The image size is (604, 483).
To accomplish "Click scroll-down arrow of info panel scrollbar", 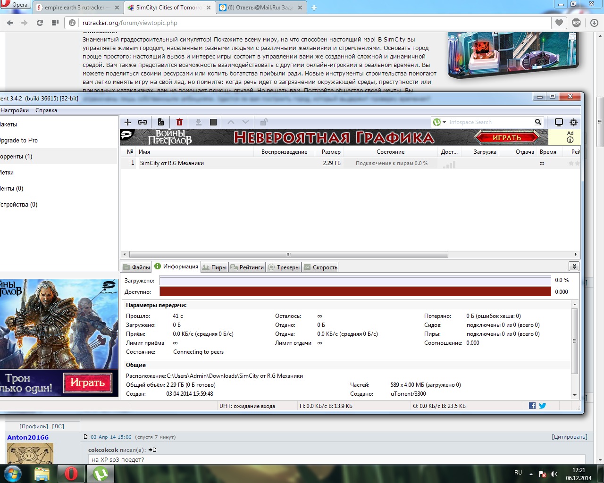I will tap(574, 395).
